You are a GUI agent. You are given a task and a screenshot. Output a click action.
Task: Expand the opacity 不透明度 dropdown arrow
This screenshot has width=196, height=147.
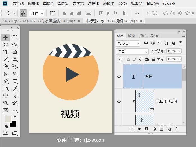point(179,51)
